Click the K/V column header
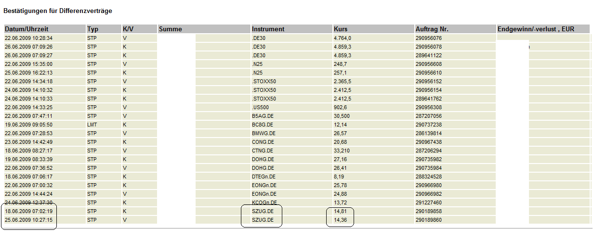The image size is (594, 240). coord(128,29)
